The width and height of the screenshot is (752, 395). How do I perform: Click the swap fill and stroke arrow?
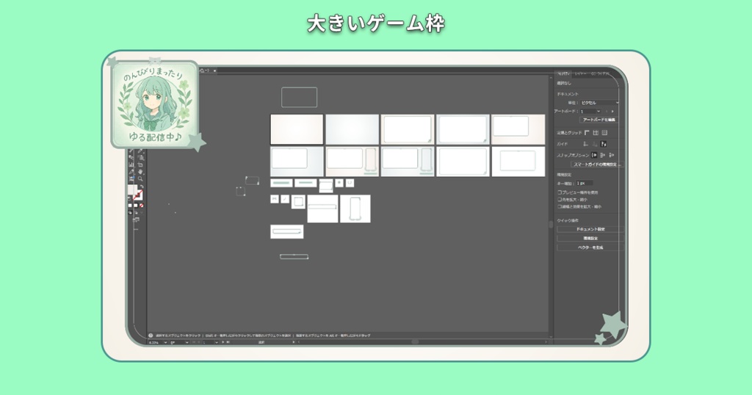point(142,187)
